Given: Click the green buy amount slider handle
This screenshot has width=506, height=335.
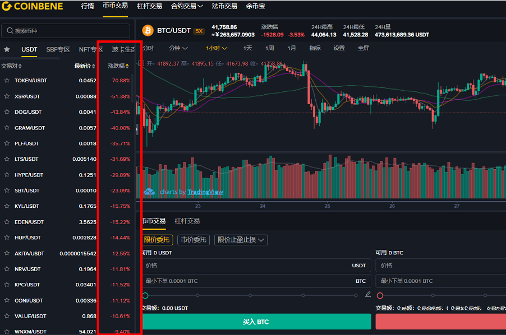Looking at the screenshot, I should [145, 295].
